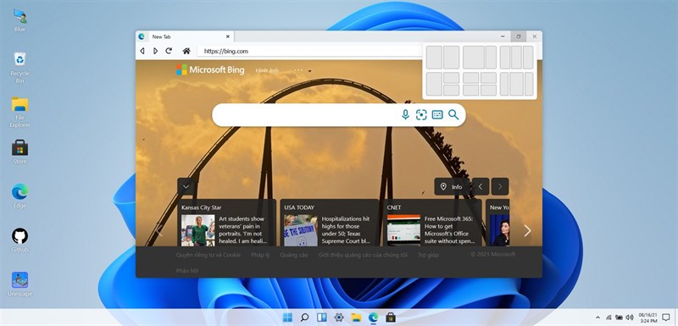The image size is (678, 326).
Task: Click the Bing voice search microphone icon
Action: 405,114
